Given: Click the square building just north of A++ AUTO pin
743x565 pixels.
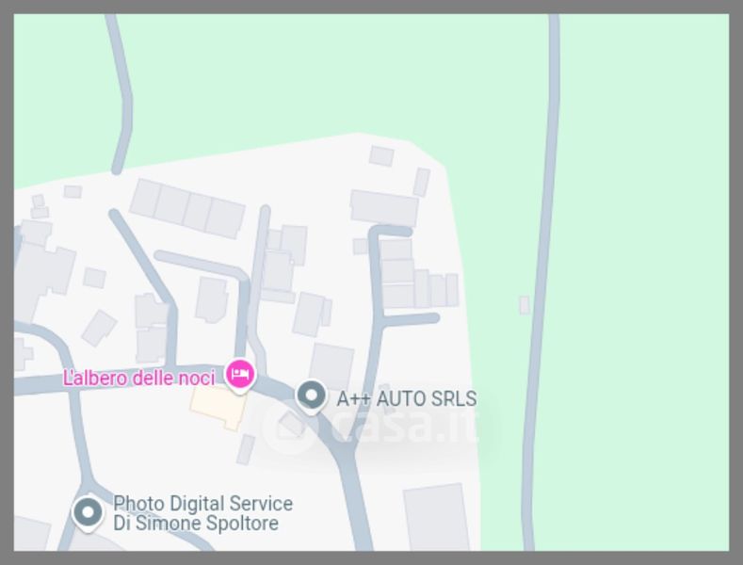Looking at the screenshot, I should click(x=332, y=366).
